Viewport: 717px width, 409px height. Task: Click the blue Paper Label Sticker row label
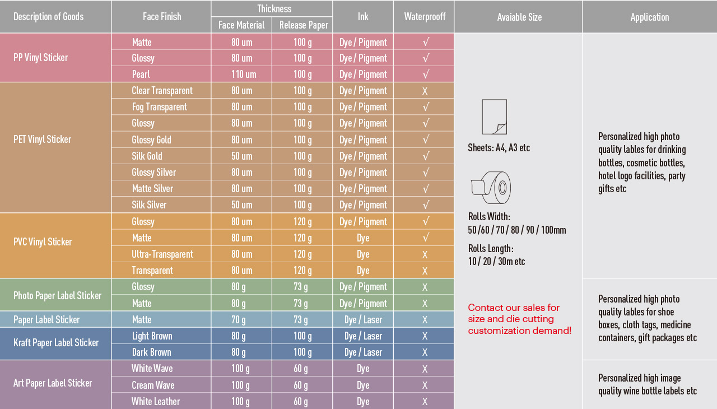coord(46,320)
